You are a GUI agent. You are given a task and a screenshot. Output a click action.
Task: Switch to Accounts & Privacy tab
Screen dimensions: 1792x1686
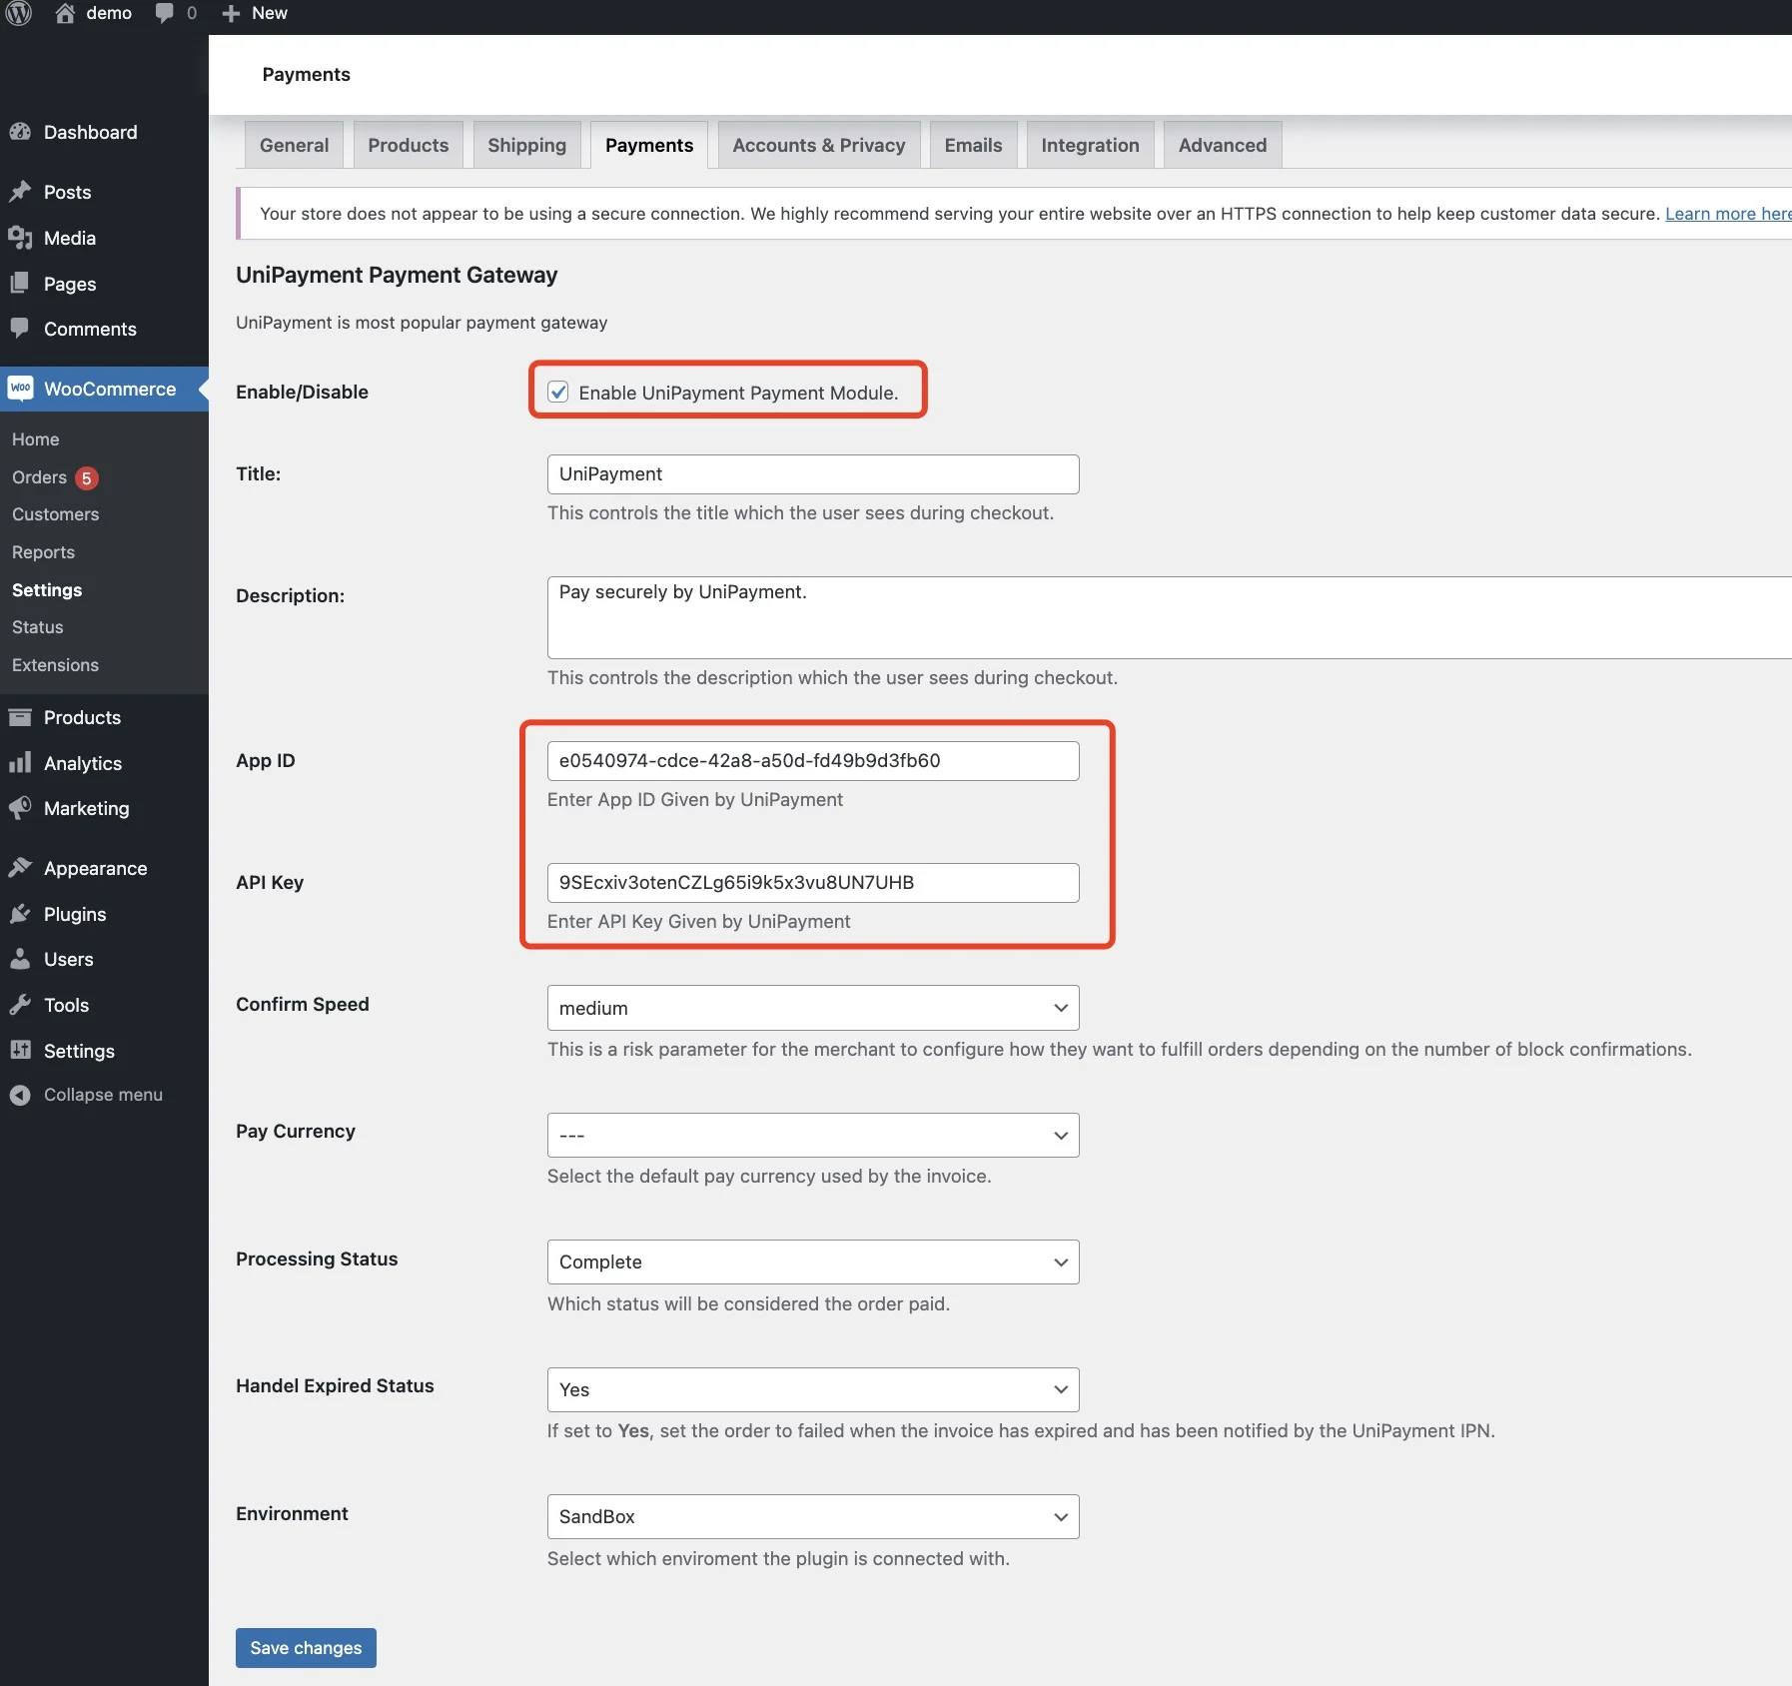(819, 145)
